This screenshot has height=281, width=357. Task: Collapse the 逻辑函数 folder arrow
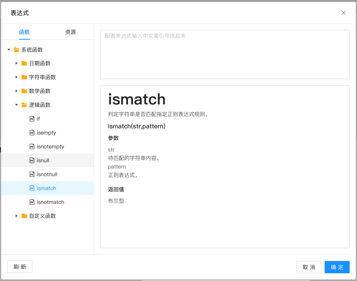point(17,105)
